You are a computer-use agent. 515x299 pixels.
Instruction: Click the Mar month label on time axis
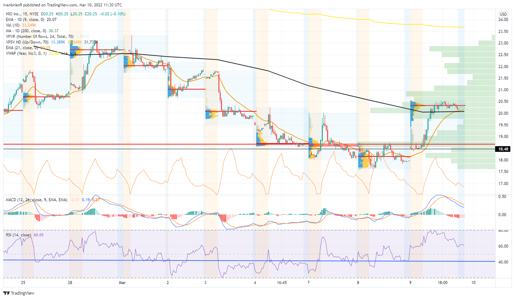(122, 283)
